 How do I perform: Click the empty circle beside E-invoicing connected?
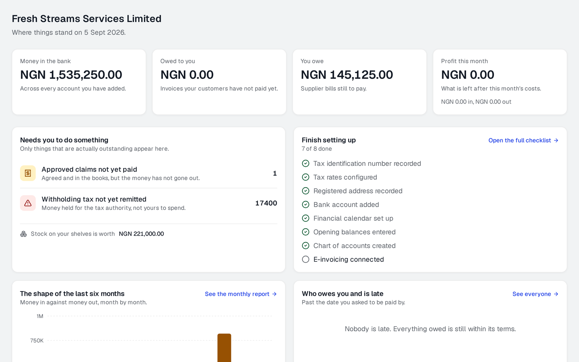pos(306,260)
